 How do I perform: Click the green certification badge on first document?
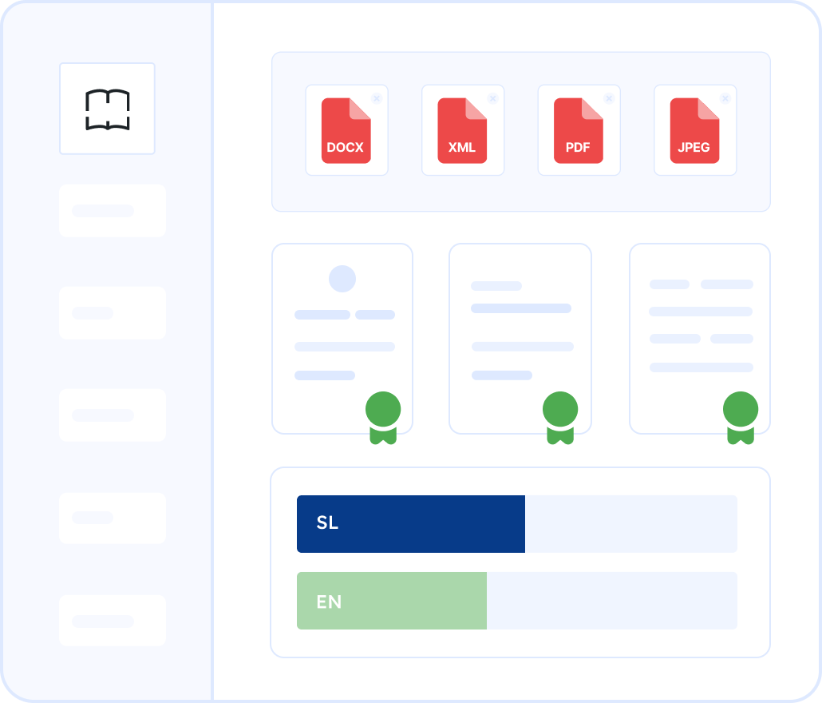(383, 417)
